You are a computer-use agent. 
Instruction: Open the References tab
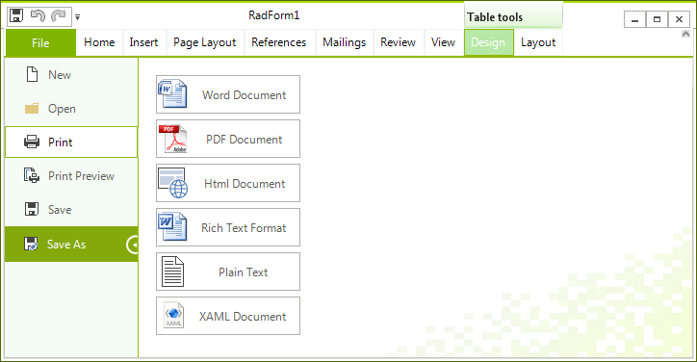(x=279, y=42)
